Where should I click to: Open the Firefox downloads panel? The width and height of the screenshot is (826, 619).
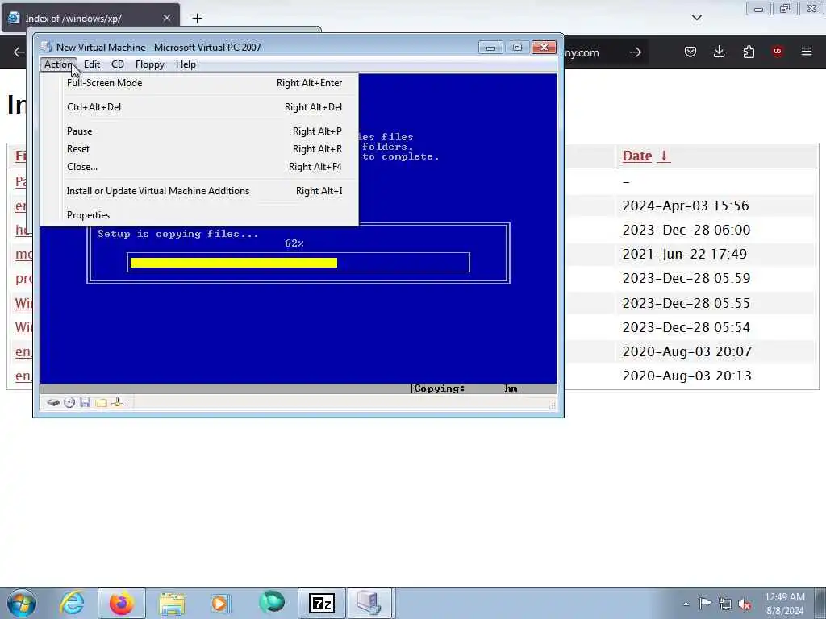click(x=719, y=52)
